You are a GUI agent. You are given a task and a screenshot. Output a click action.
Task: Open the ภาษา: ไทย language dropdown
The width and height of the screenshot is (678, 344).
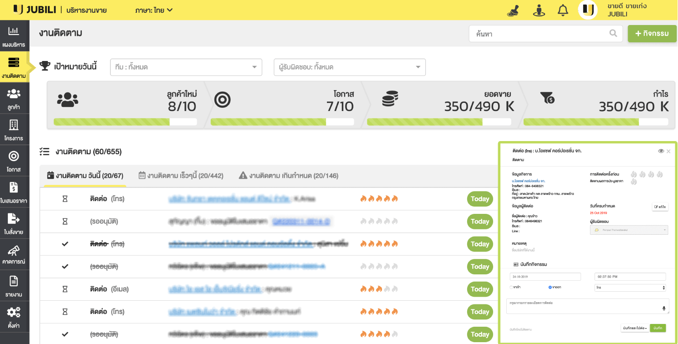tap(154, 10)
